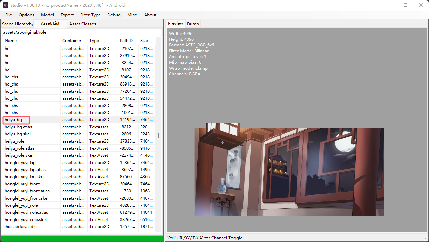This screenshot has width=429, height=242.
Task: Switch to the Scene Hierarchy tab
Action: coord(18,24)
